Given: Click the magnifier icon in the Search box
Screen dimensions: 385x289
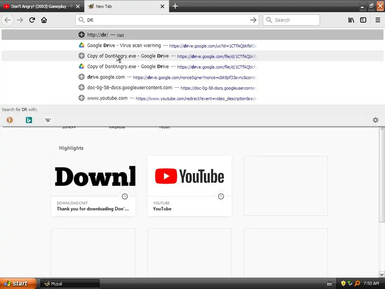Looking at the screenshot, I should pyautogui.click(x=269, y=20).
